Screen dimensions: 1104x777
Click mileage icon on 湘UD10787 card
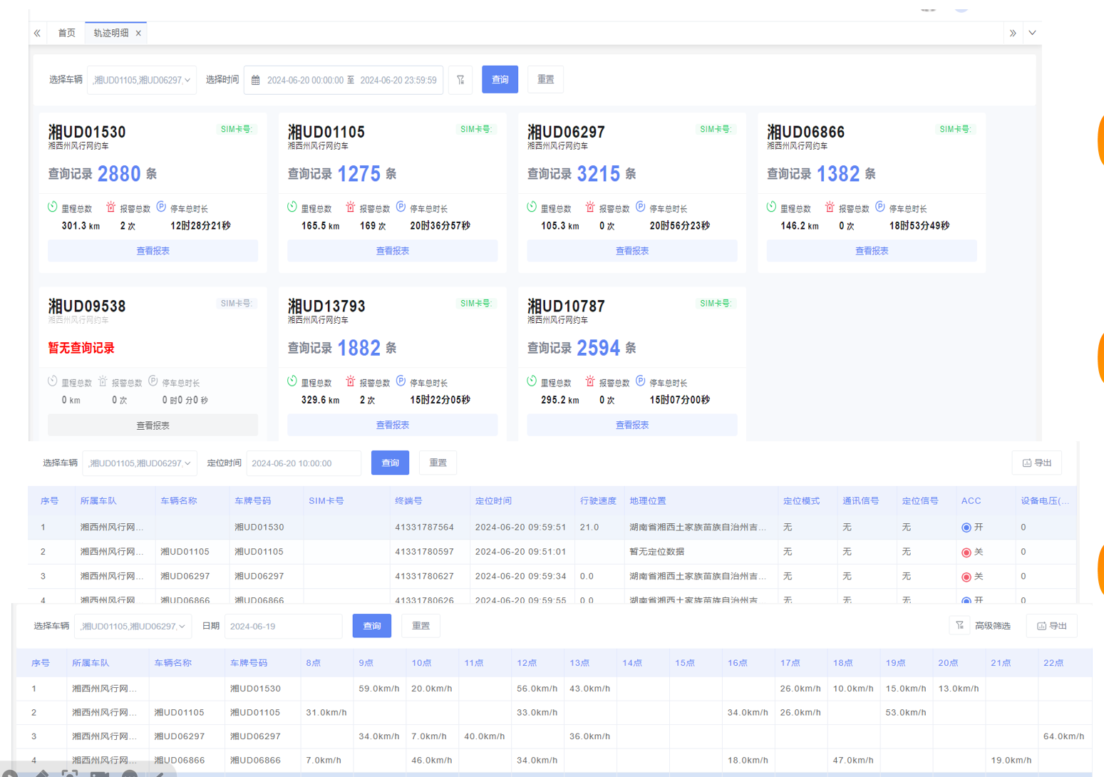tap(531, 381)
